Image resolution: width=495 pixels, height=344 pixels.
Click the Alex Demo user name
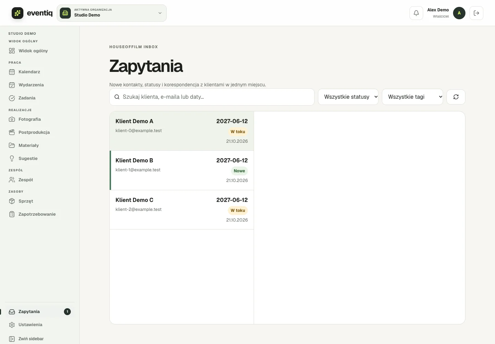(x=438, y=10)
